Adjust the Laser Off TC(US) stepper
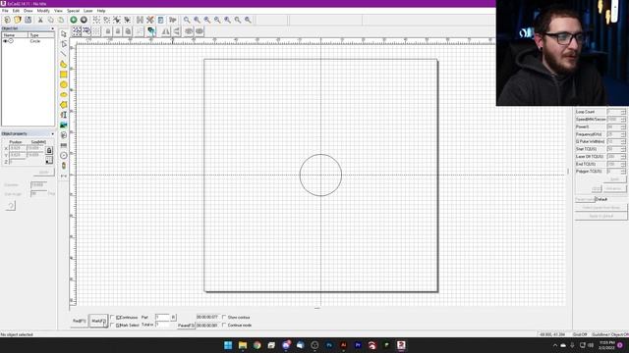Image resolution: width=629 pixels, height=353 pixels. point(623,157)
